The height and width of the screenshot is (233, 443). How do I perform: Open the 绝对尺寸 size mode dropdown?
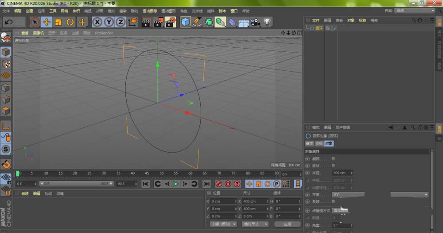255,224
